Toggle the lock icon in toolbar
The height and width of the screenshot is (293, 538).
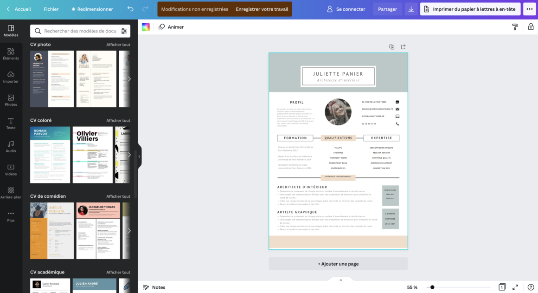(531, 27)
